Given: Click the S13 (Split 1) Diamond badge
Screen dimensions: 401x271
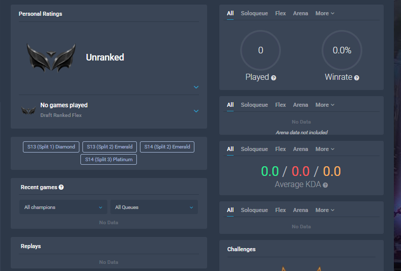Looking at the screenshot, I should point(51,147).
